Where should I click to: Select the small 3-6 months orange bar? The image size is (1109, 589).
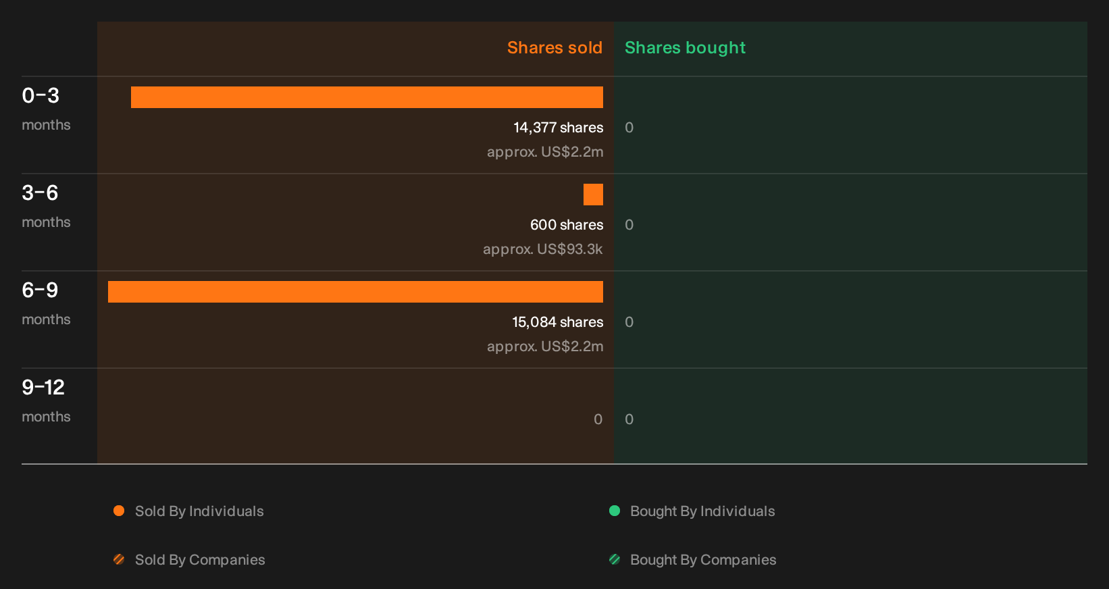click(593, 195)
